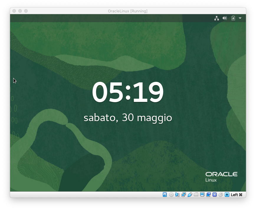Image resolution: width=256 pixels, height=210 pixels.
Task: Click the optical disk (CD) indicator icon
Action: (x=171, y=194)
